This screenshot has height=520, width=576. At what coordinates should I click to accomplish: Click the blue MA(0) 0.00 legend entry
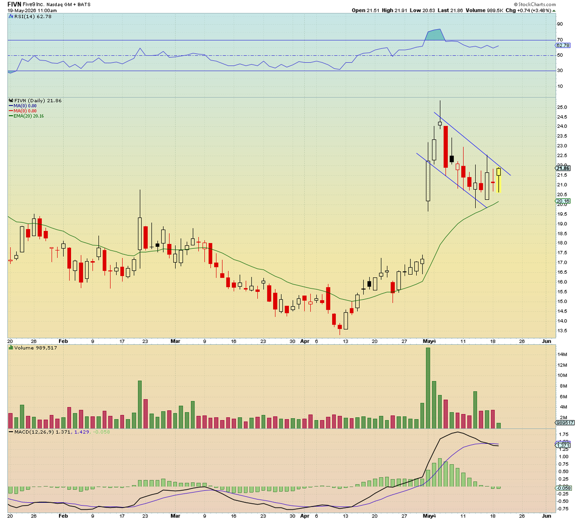coord(25,106)
